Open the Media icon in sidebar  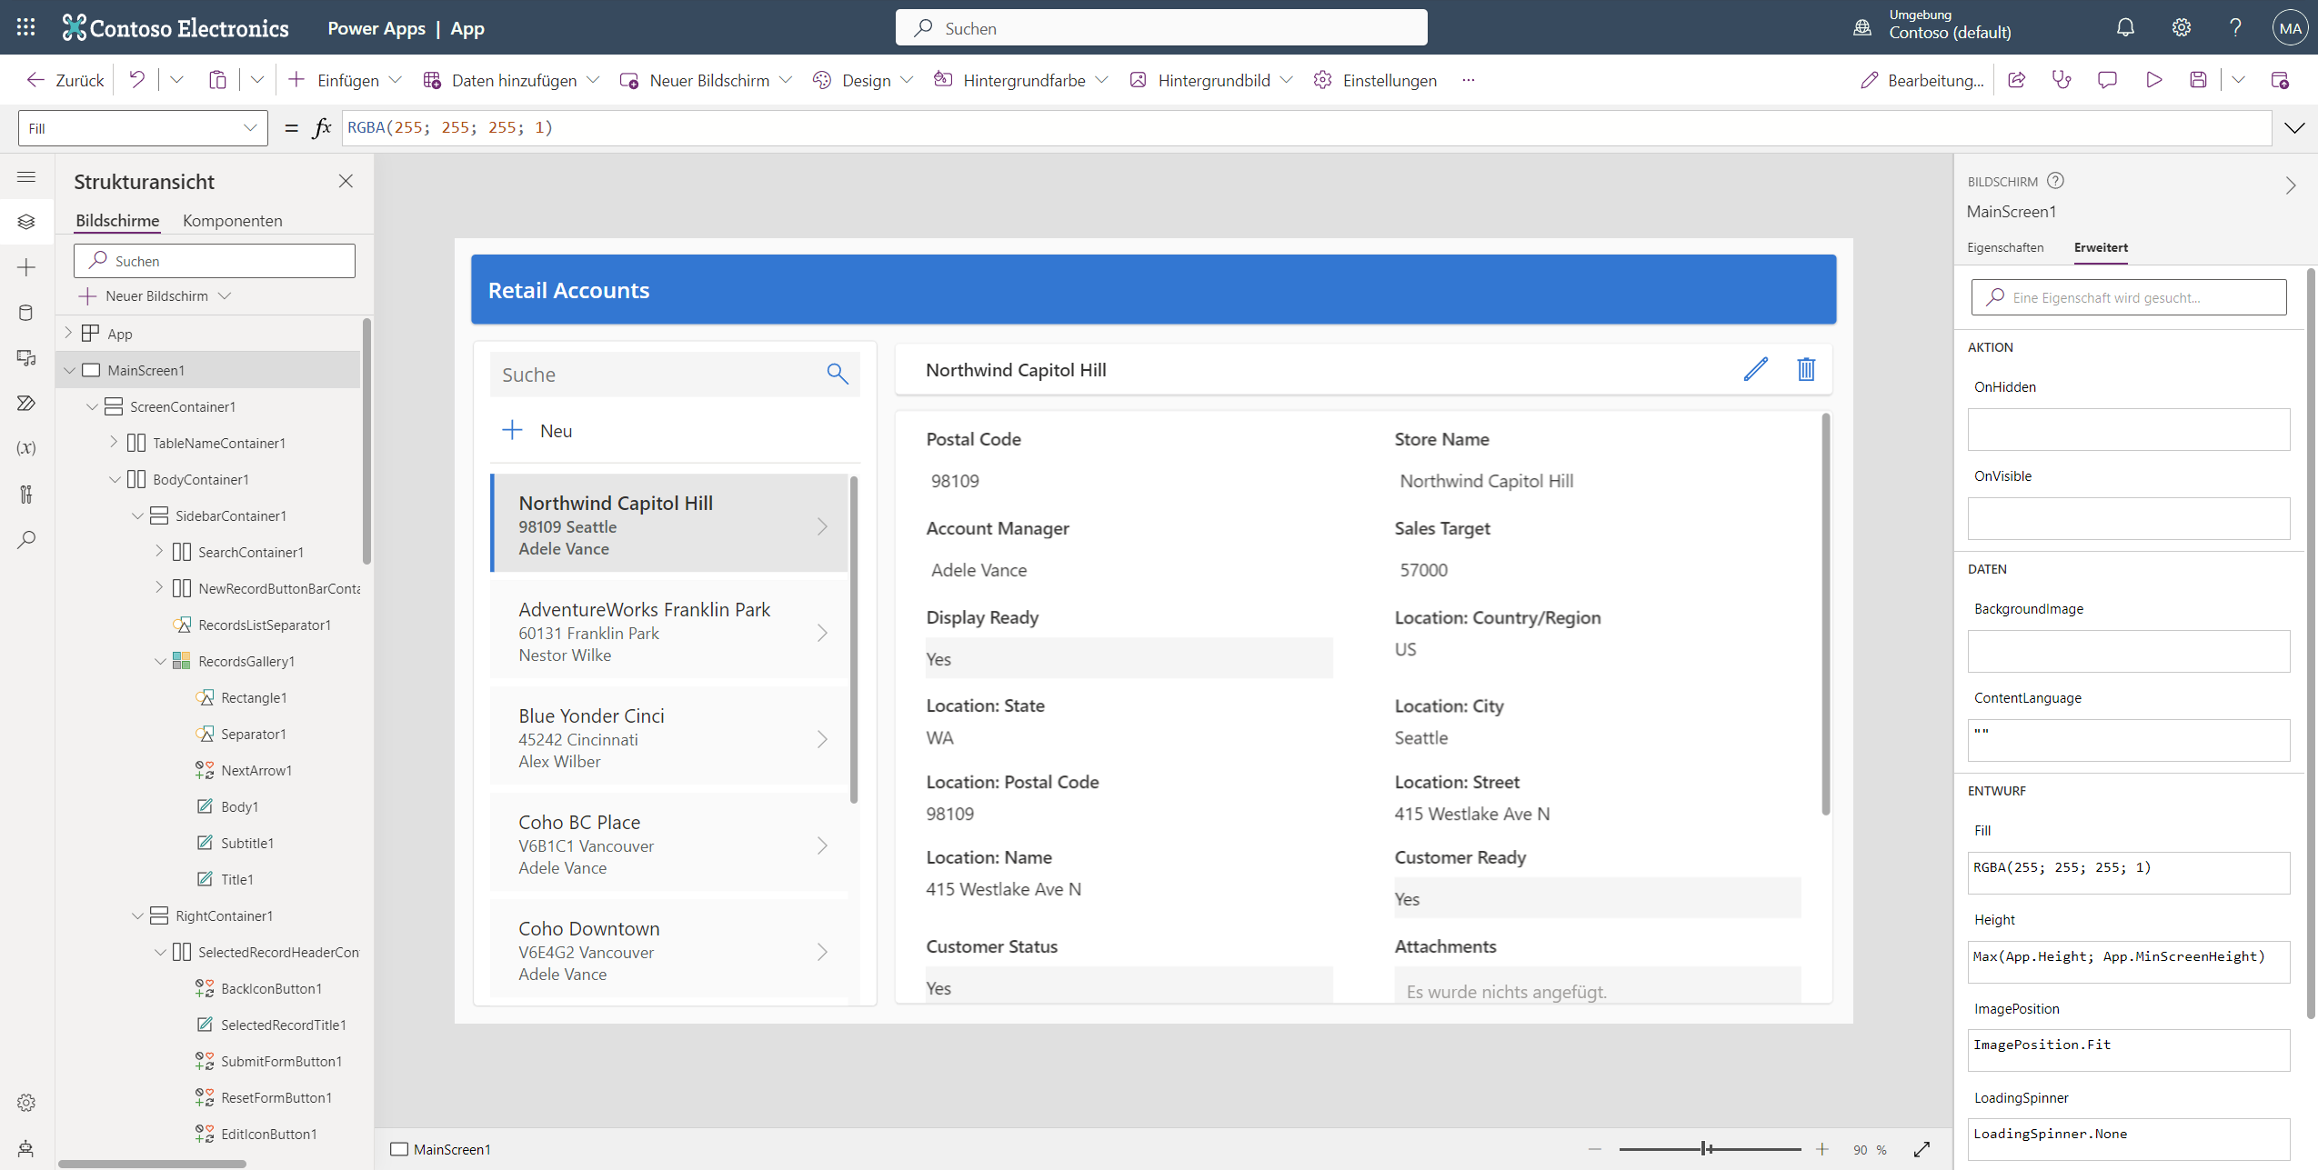coord(26,358)
